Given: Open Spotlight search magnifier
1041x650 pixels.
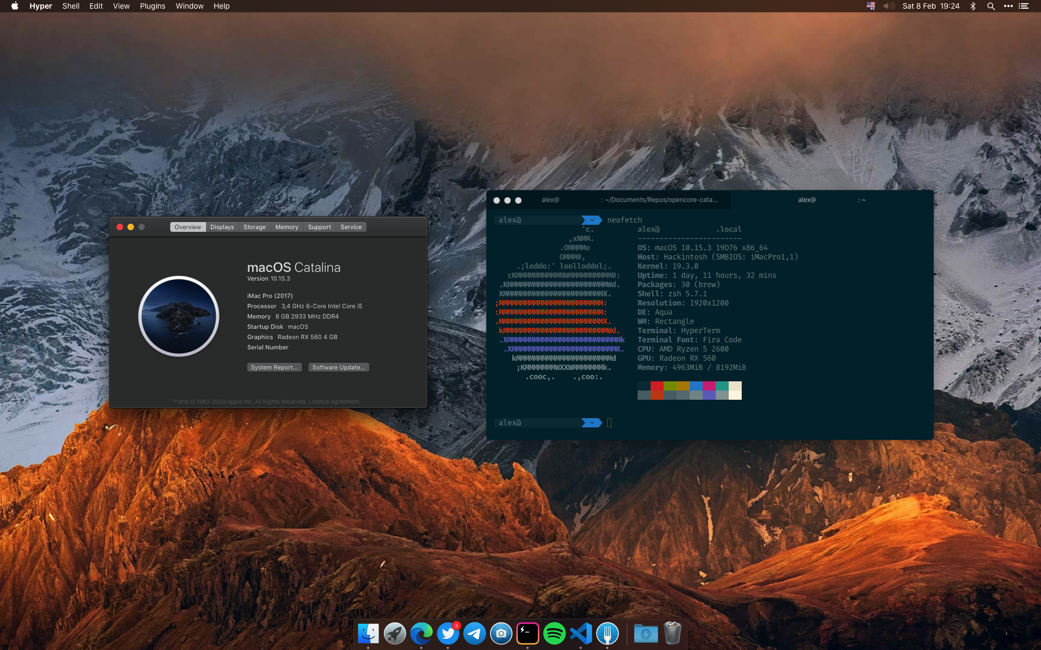Looking at the screenshot, I should click(x=991, y=6).
